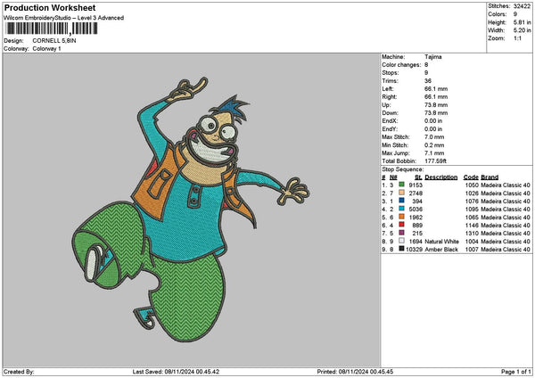This screenshot has width=535, height=378.
Task: Click the orange swatch in stop 5
Action: [401, 217]
